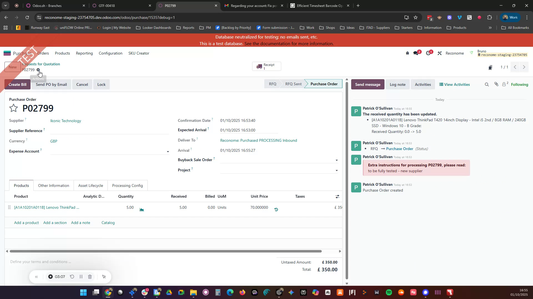This screenshot has width=533, height=299.
Task: Open Discuss via the messages bubble icon
Action: pos(416,53)
